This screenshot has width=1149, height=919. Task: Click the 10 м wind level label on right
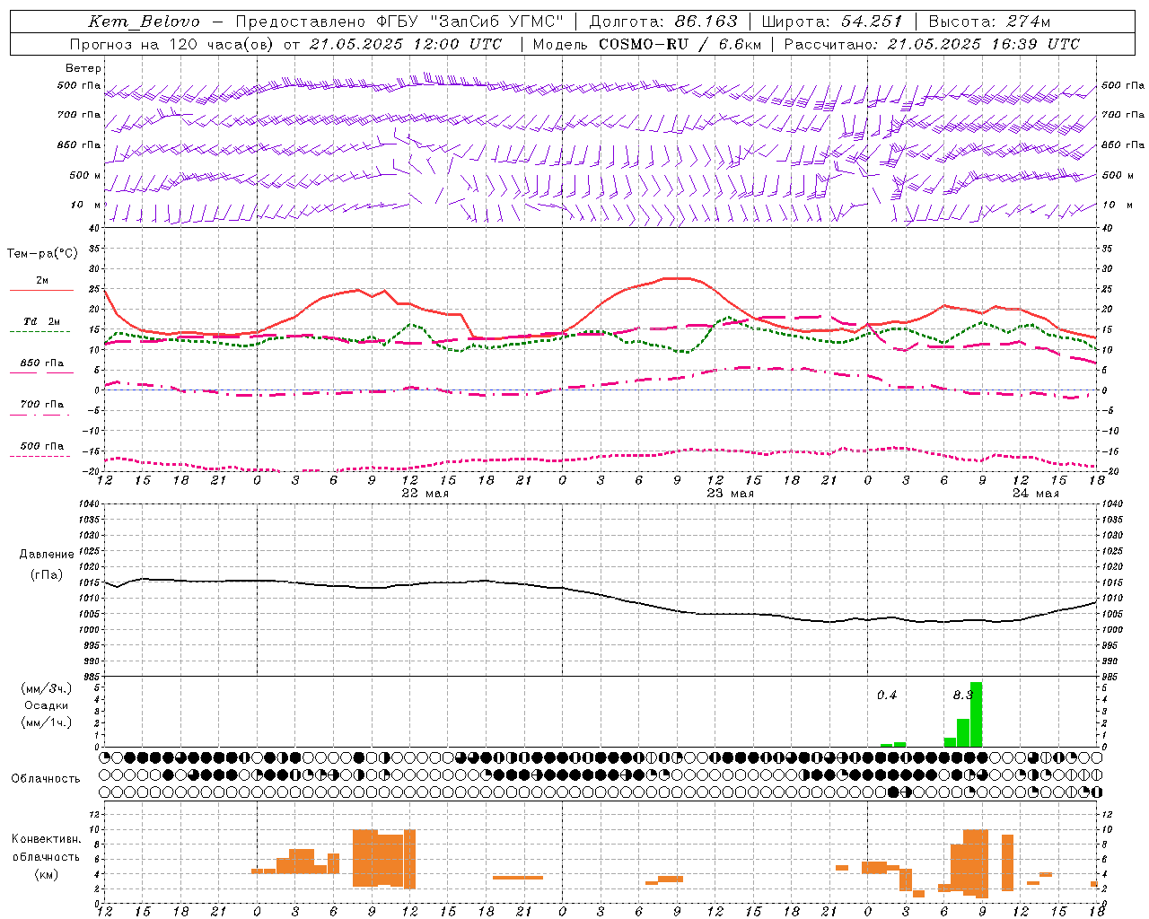coord(1118,205)
